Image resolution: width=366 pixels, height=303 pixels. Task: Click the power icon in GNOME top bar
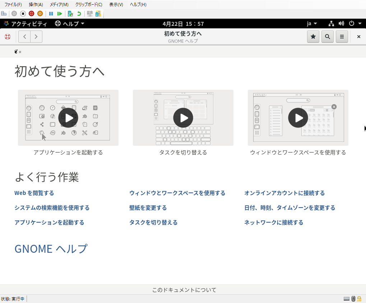[x=352, y=24]
